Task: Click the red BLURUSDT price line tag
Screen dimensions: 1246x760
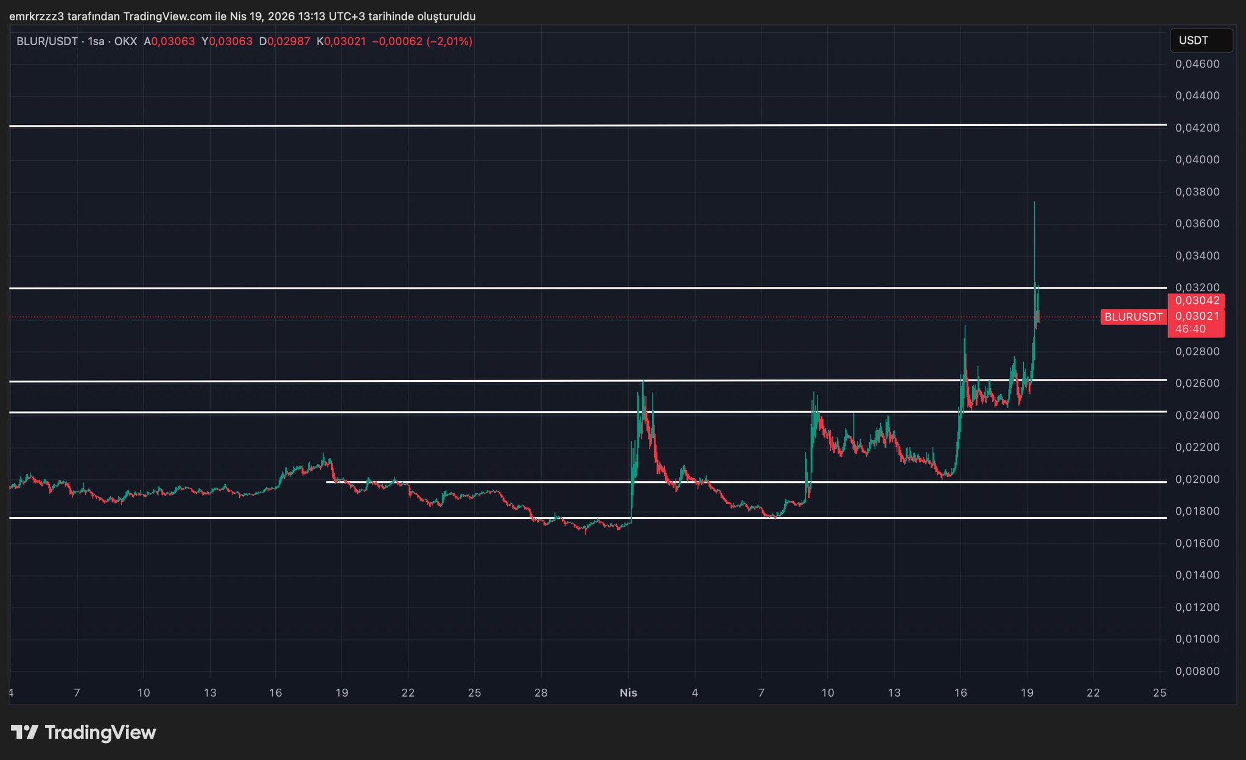Action: pyautogui.click(x=1133, y=317)
